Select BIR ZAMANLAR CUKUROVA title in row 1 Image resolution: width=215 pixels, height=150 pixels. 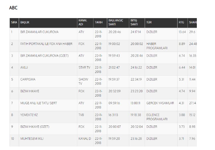(x=39, y=32)
